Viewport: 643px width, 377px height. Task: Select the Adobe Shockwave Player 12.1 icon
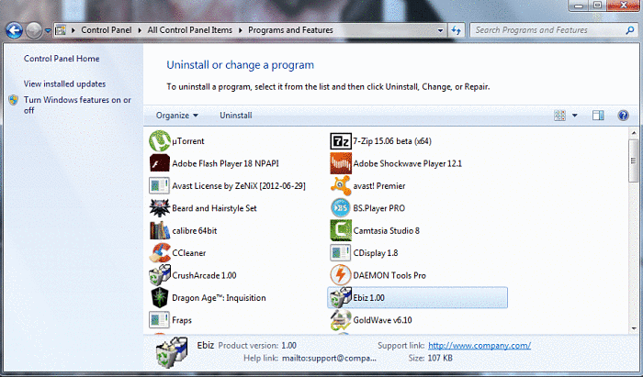pyautogui.click(x=341, y=163)
